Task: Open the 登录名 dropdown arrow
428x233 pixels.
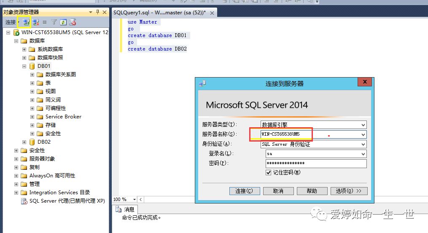Action: (363, 154)
